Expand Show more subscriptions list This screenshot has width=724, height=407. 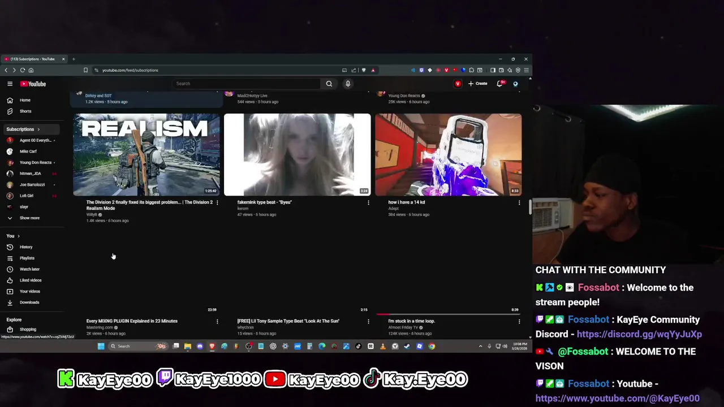[x=32, y=218]
